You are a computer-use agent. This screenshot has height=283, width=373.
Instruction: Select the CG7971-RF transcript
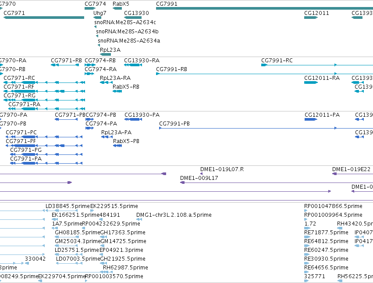(x=44, y=91)
